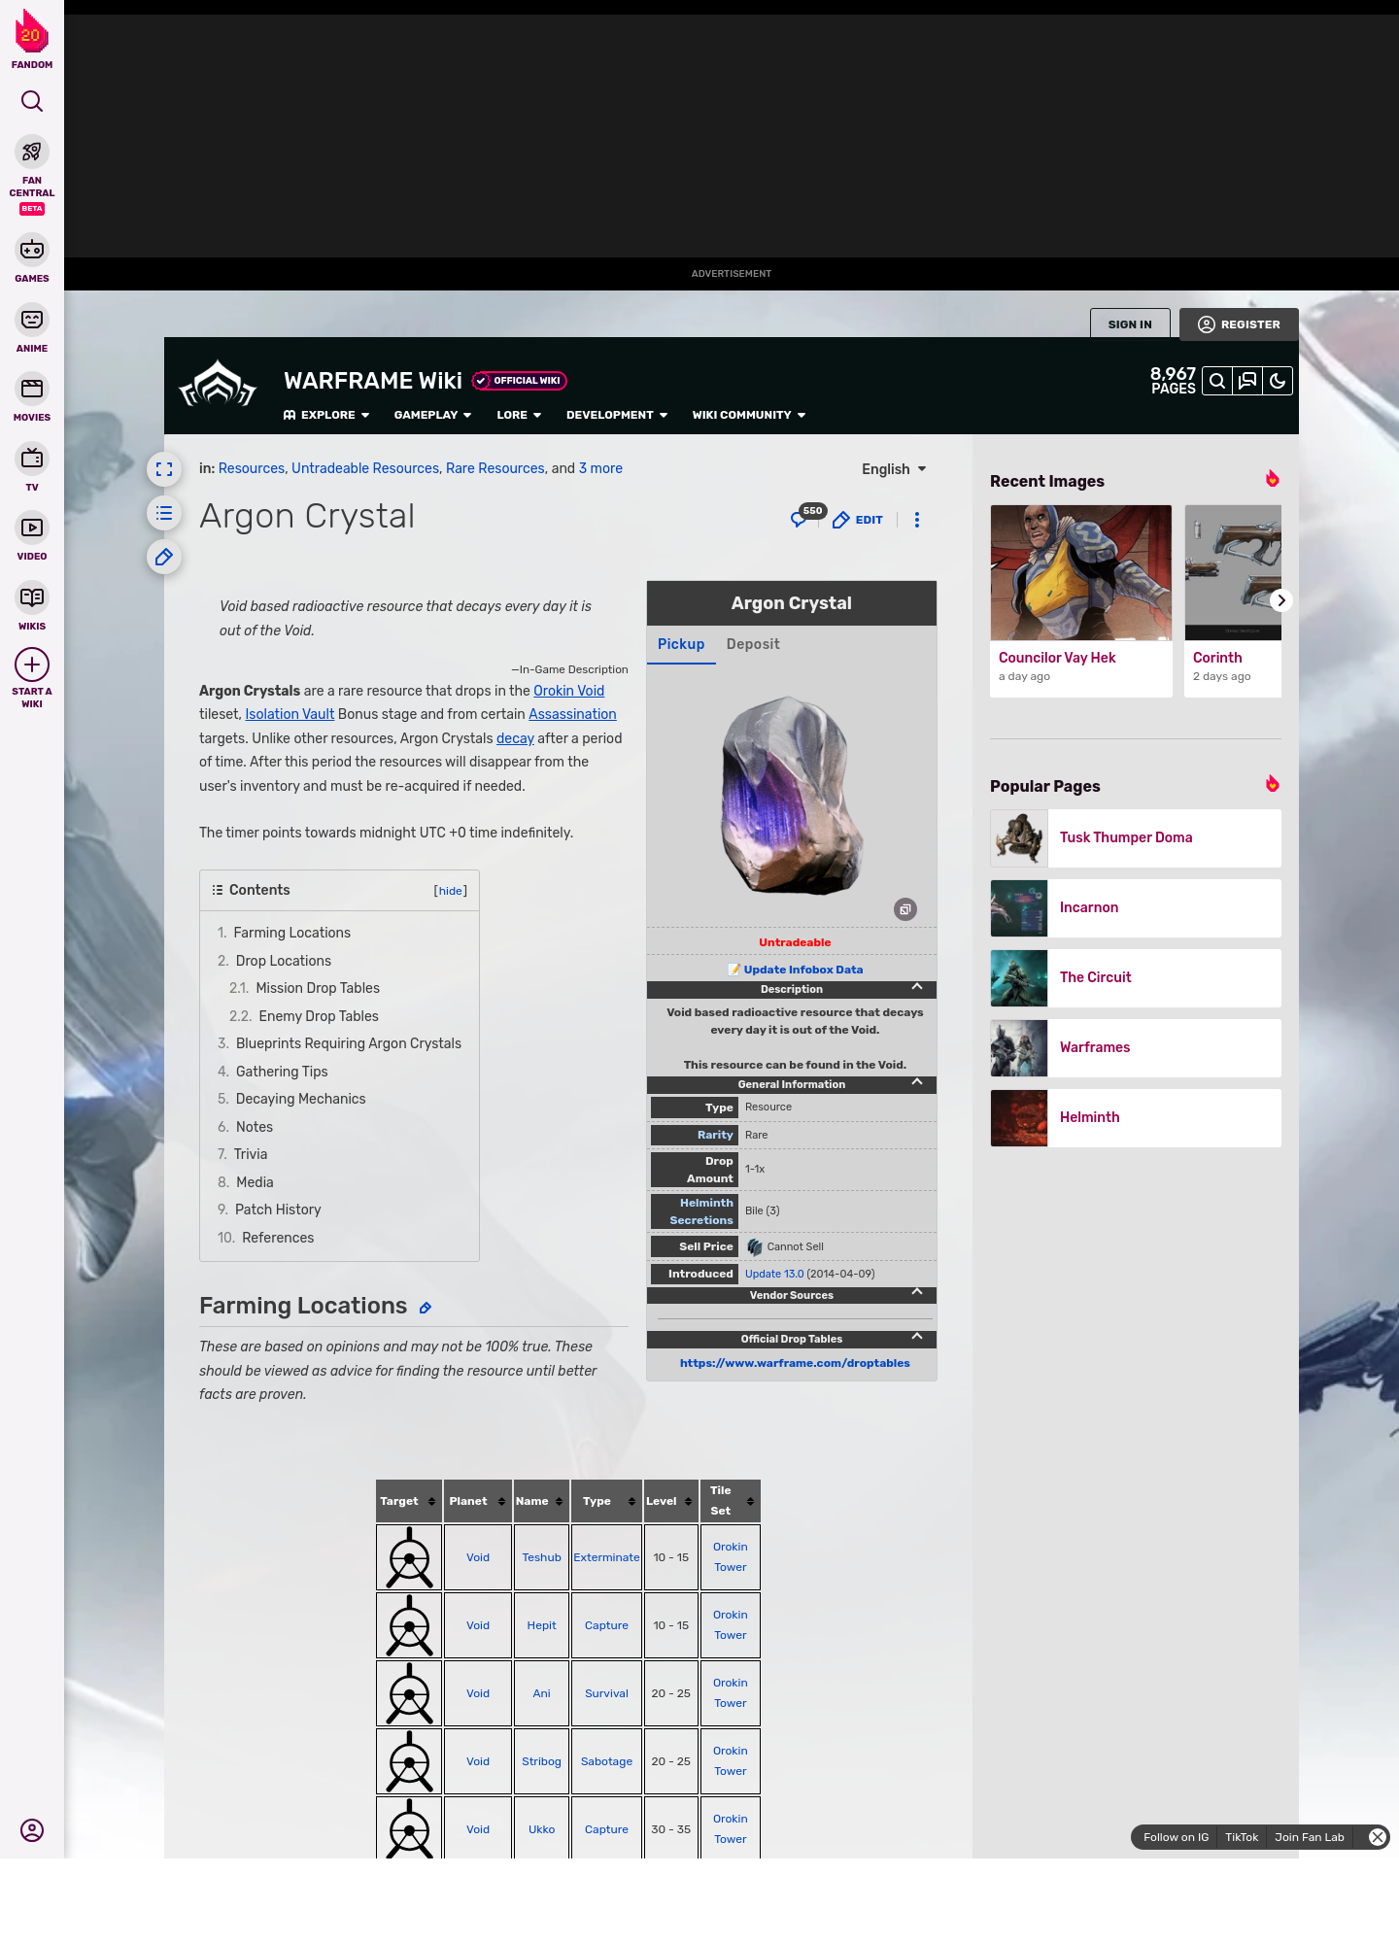Open the Update 13.0 link

(x=774, y=1274)
